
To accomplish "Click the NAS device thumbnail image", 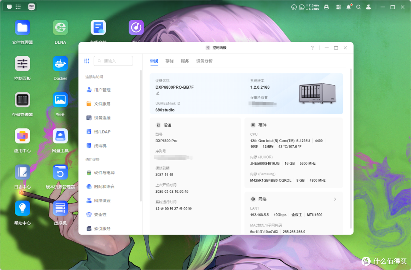I will [x=317, y=94].
